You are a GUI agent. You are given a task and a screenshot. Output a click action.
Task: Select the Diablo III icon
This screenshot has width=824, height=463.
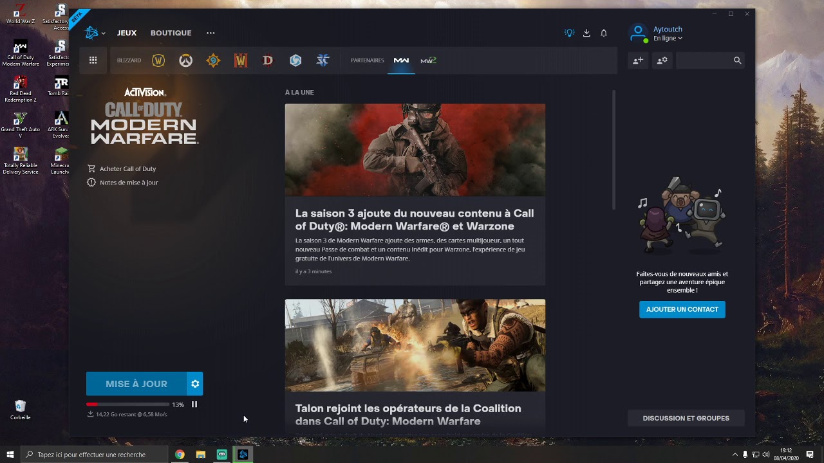268,60
